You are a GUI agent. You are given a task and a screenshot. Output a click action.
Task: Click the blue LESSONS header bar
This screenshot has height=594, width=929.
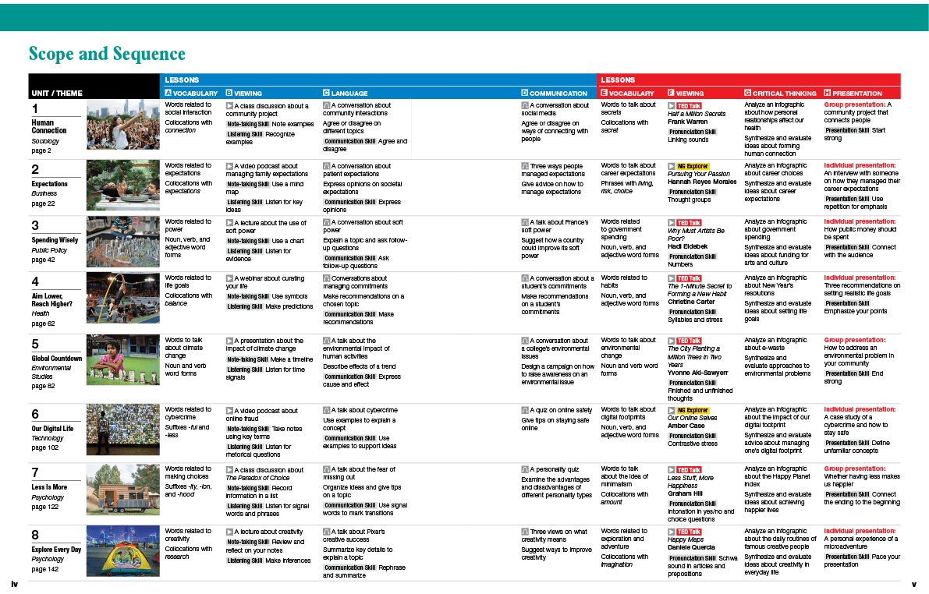click(x=378, y=80)
